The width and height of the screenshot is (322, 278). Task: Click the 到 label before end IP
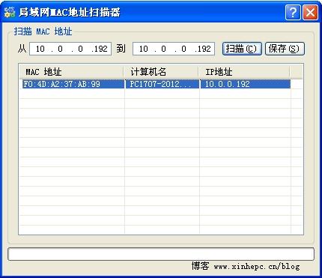pyautogui.click(x=121, y=49)
